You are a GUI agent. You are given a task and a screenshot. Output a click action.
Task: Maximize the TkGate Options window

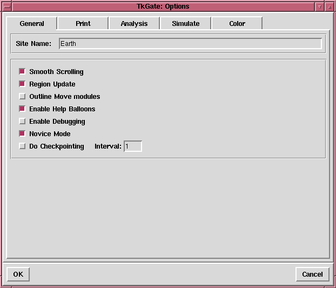tap(330, 7)
